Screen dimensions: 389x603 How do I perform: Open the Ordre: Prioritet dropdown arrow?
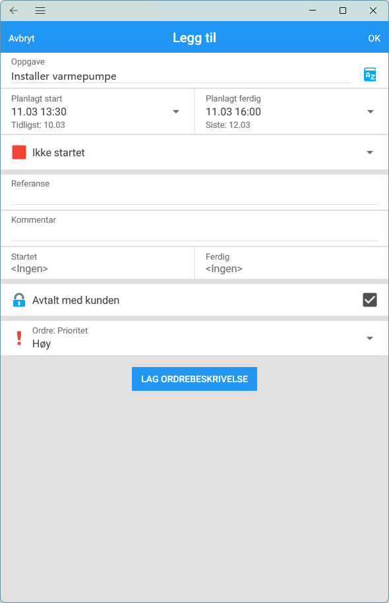370,339
